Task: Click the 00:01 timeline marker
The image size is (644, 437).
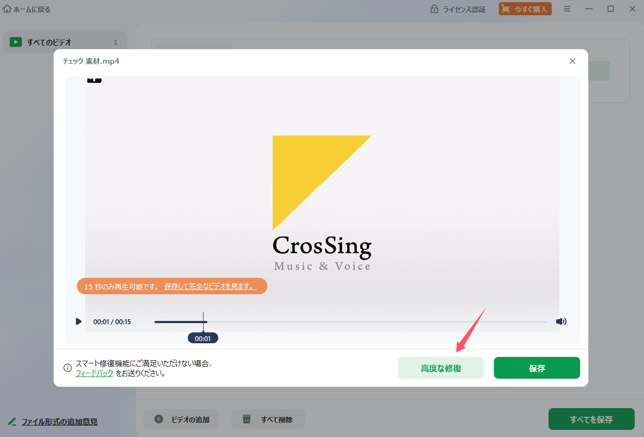Action: coord(203,338)
